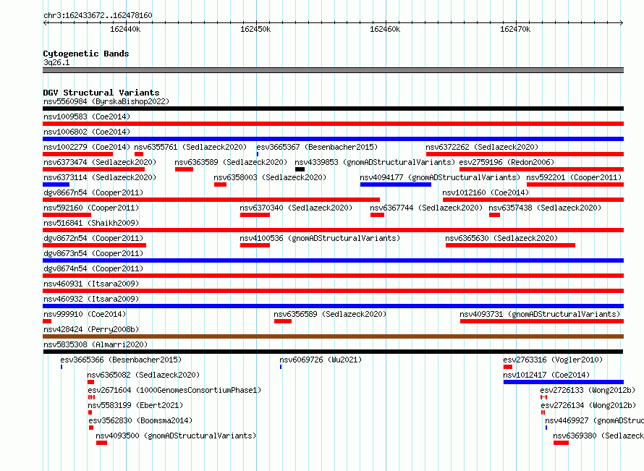Viewport: 644px width, 471px height.
Task: Click the blue bar under nsv1012417 (Coe2014)
Action: coord(564,382)
